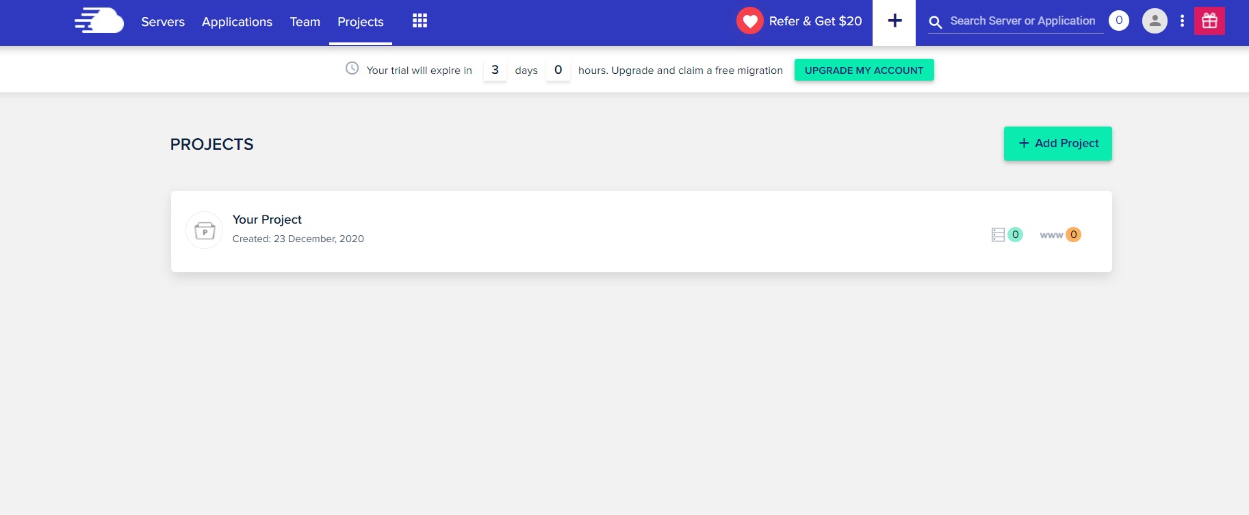Click the Add Project button

[x=1057, y=144]
